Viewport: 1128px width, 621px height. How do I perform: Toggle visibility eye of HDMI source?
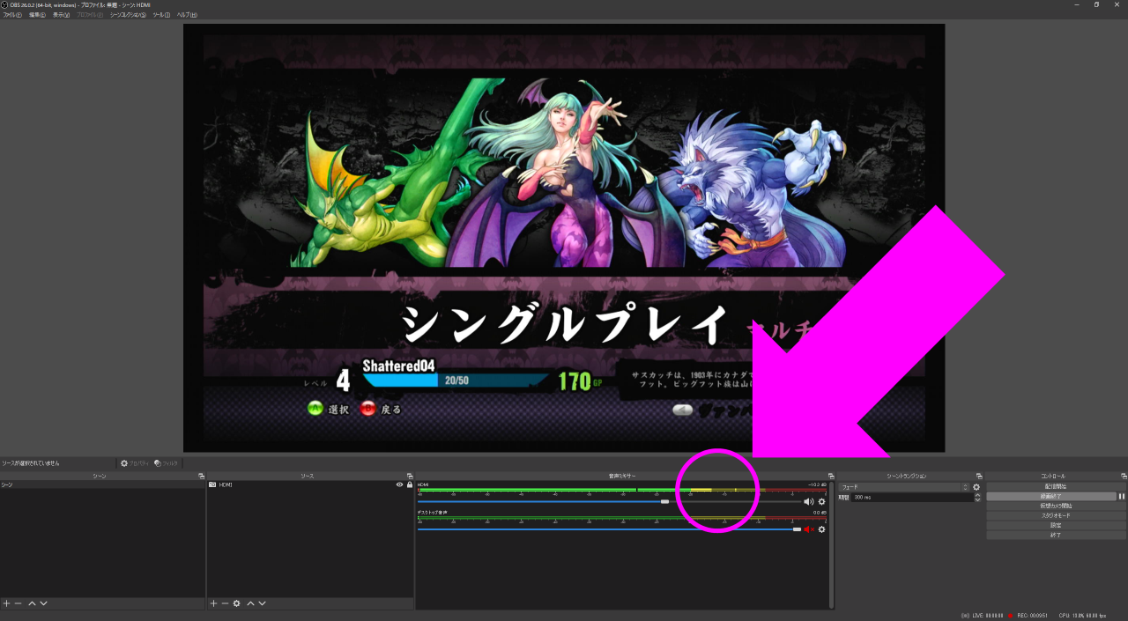click(399, 484)
